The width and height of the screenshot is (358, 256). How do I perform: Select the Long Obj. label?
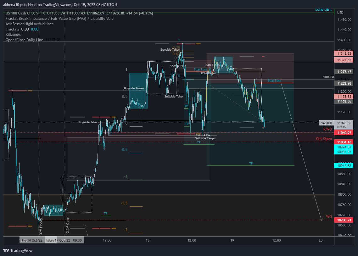[323, 9]
